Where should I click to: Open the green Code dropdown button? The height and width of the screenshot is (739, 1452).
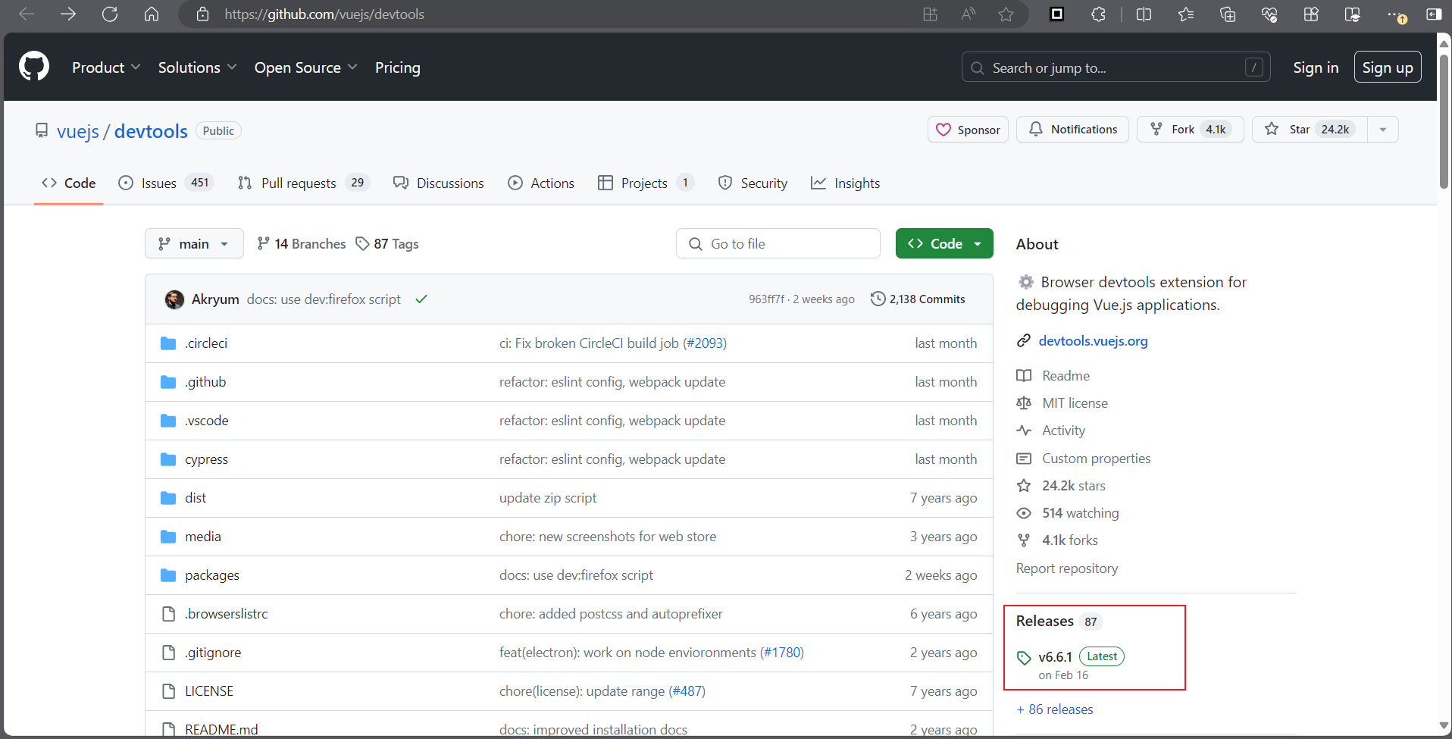pos(944,243)
